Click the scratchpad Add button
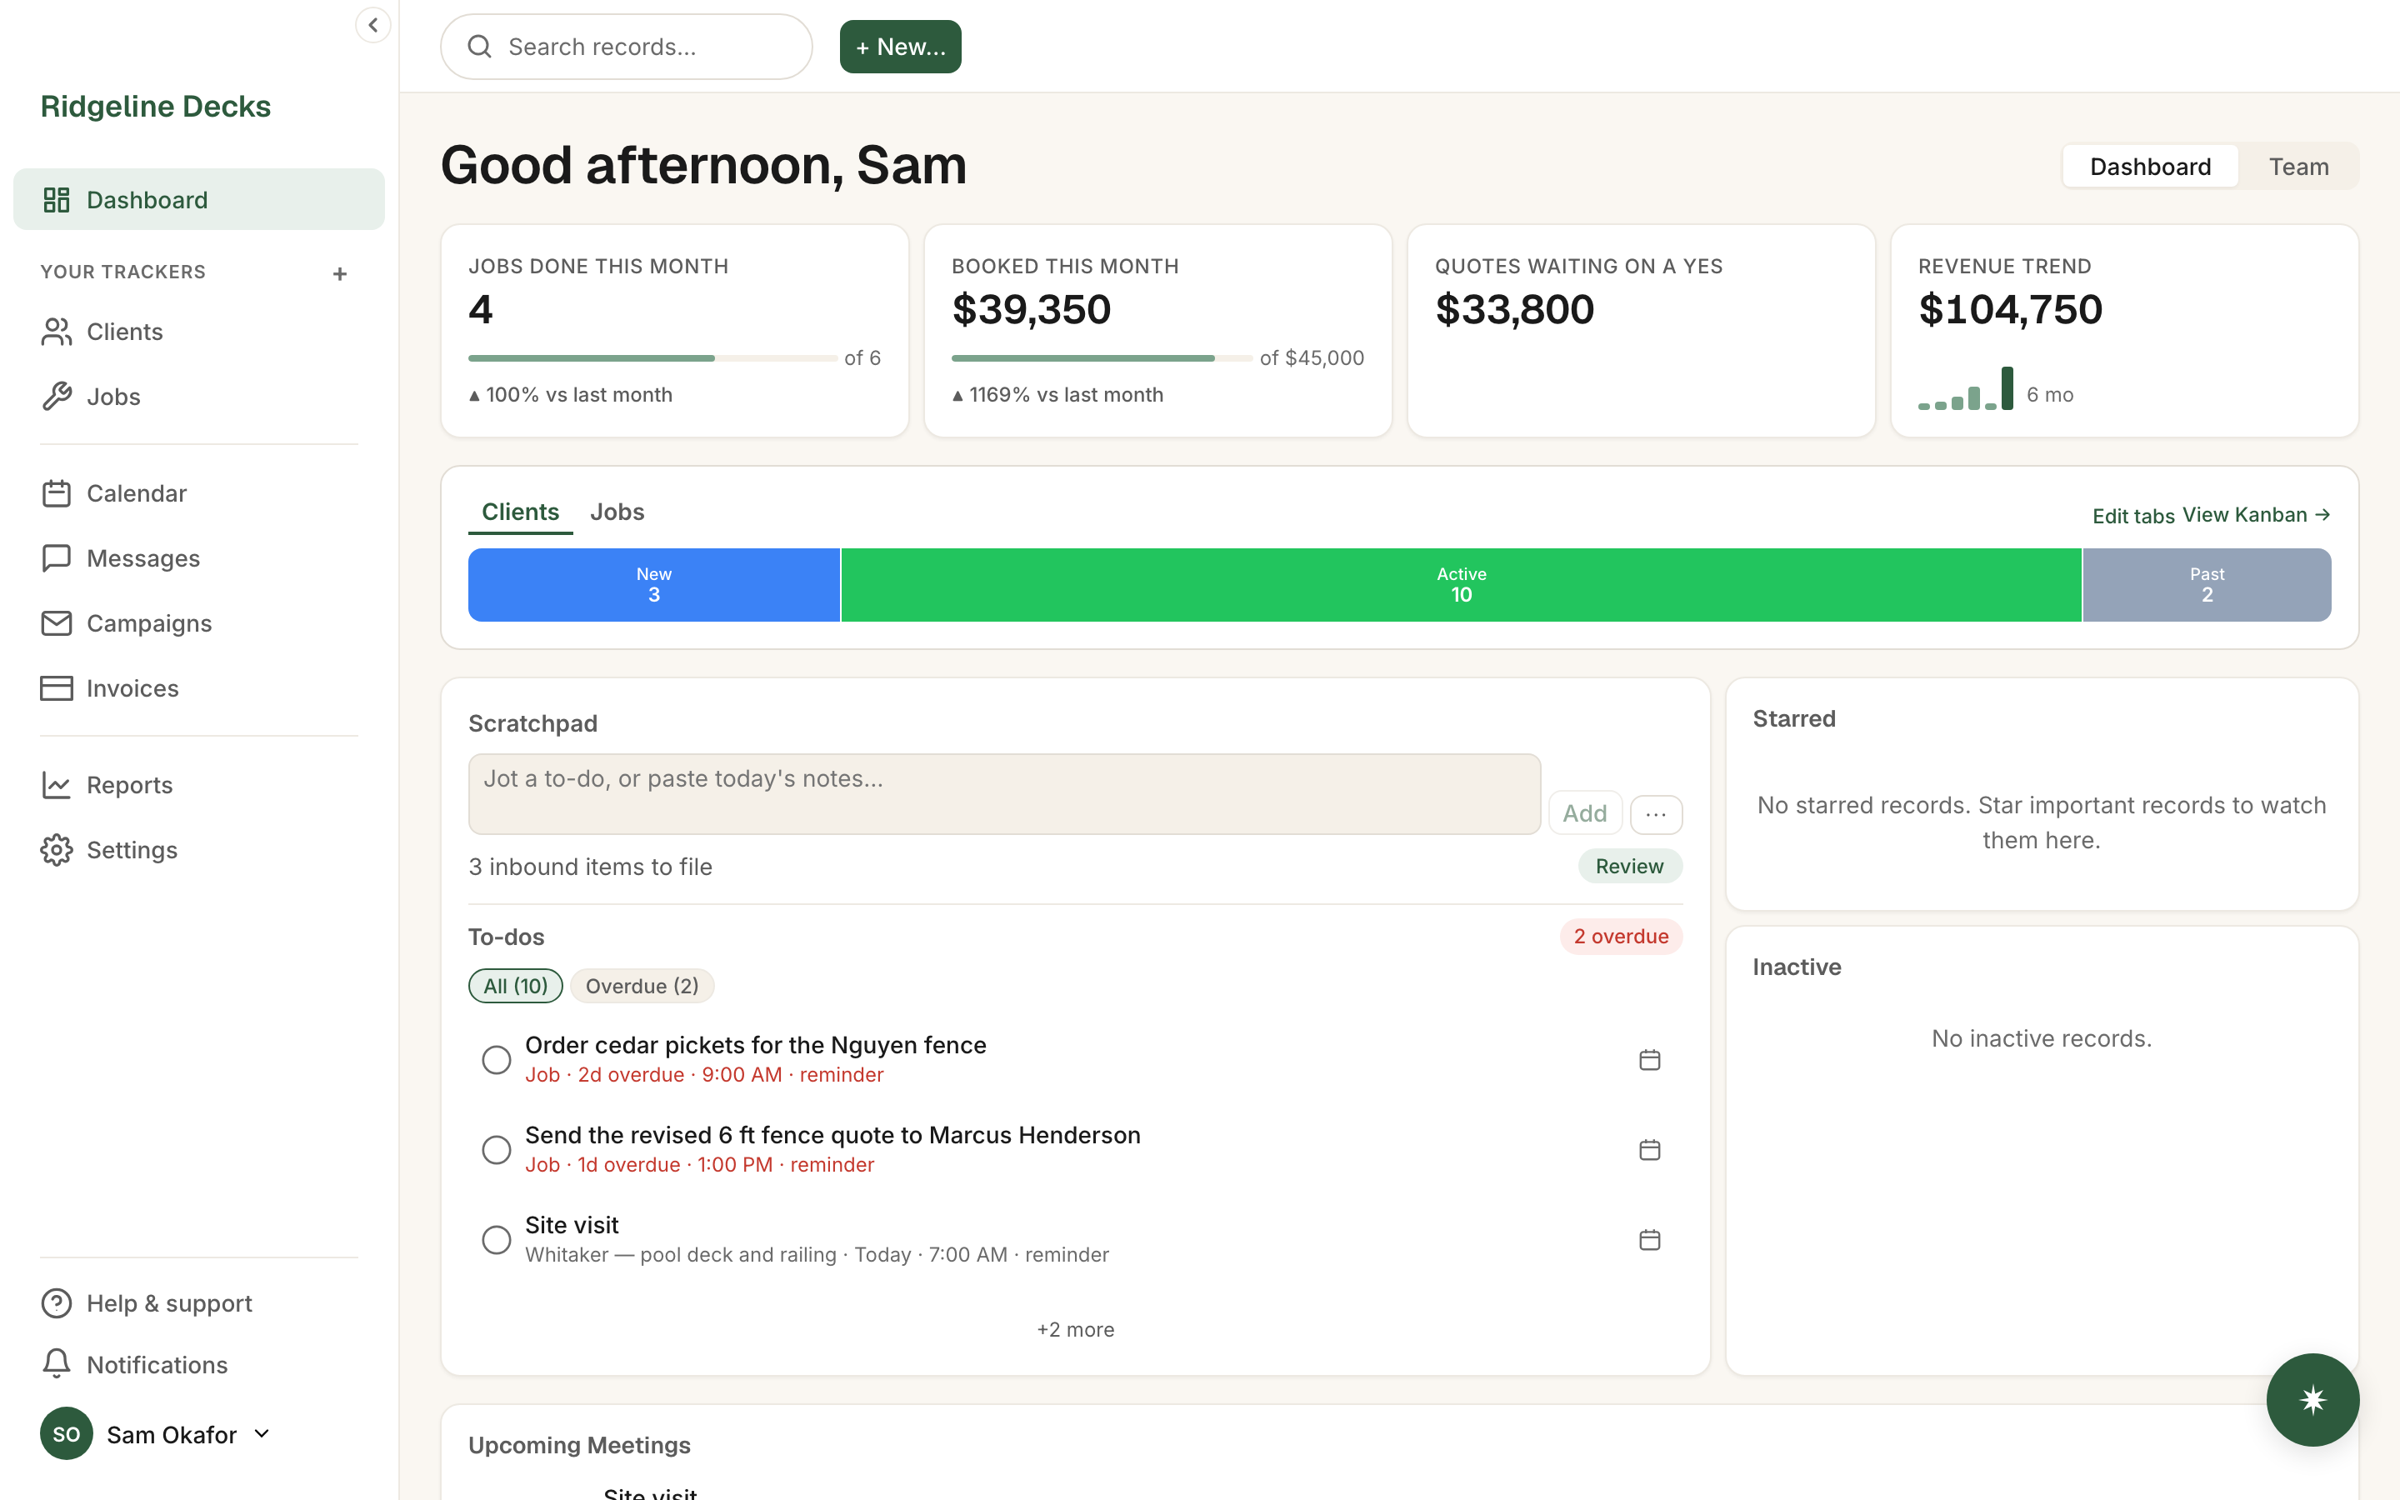 tap(1585, 813)
